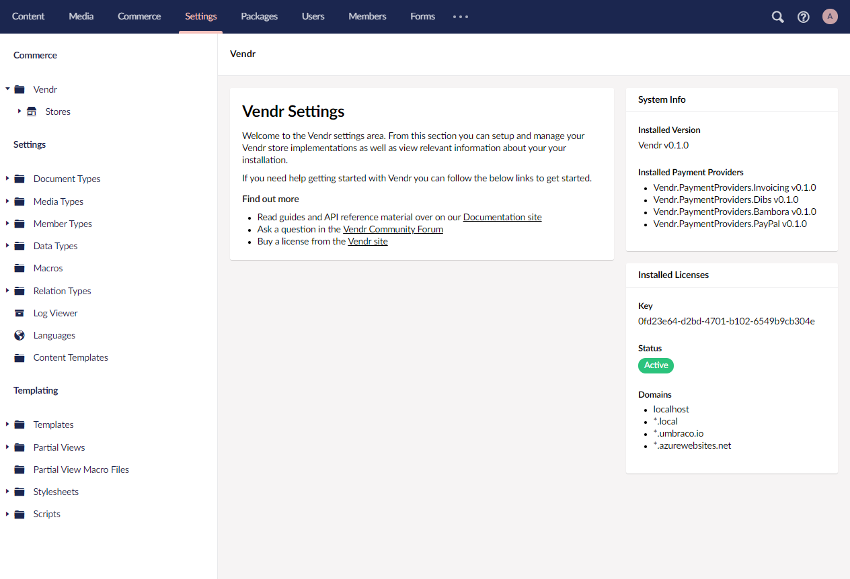The width and height of the screenshot is (850, 579).
Task: Open the user avatar menu
Action: pos(830,17)
